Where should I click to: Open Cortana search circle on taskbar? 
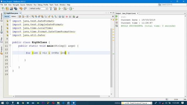pos(7,103)
